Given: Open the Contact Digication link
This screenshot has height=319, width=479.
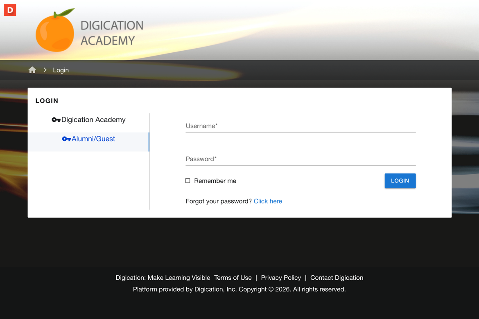Looking at the screenshot, I should [337, 277].
